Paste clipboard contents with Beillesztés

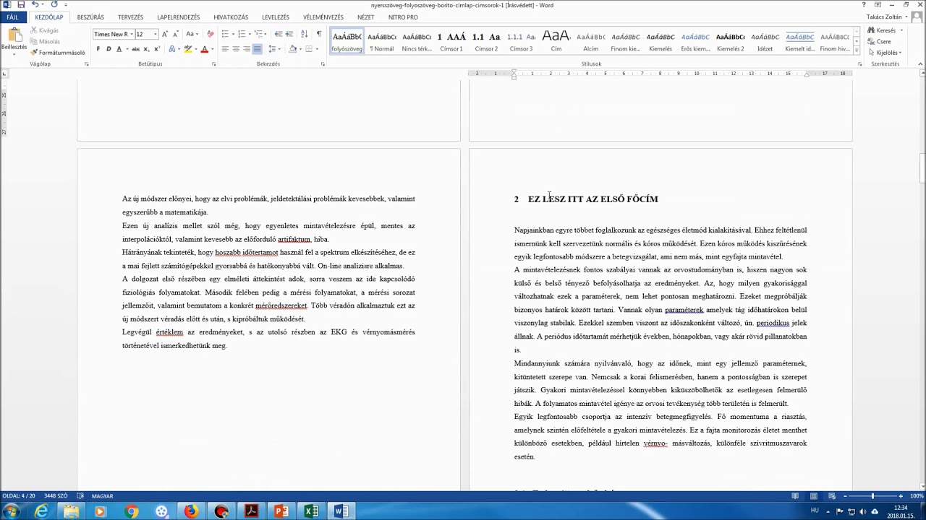point(14,40)
